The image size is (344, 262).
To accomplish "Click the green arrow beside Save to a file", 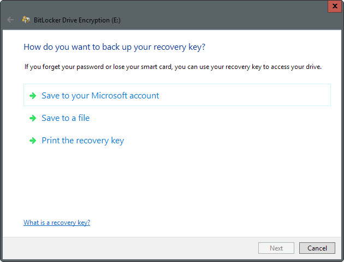I will [x=33, y=118].
